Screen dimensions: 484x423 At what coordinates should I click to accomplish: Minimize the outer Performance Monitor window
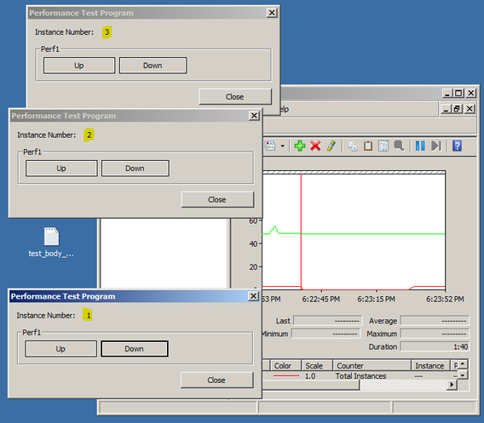click(x=447, y=93)
